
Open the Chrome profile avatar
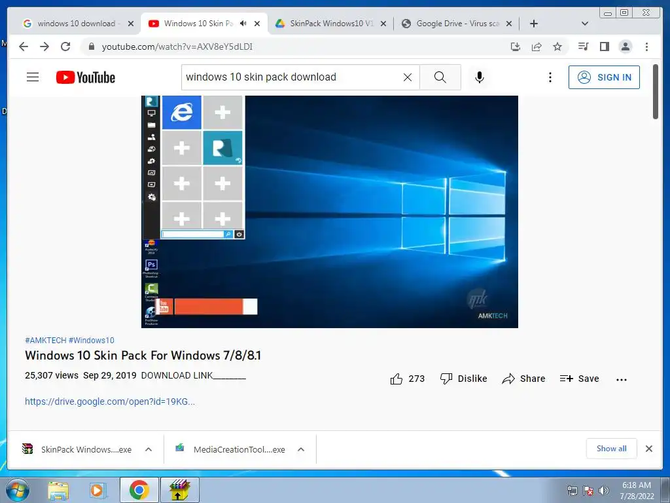pyautogui.click(x=625, y=47)
